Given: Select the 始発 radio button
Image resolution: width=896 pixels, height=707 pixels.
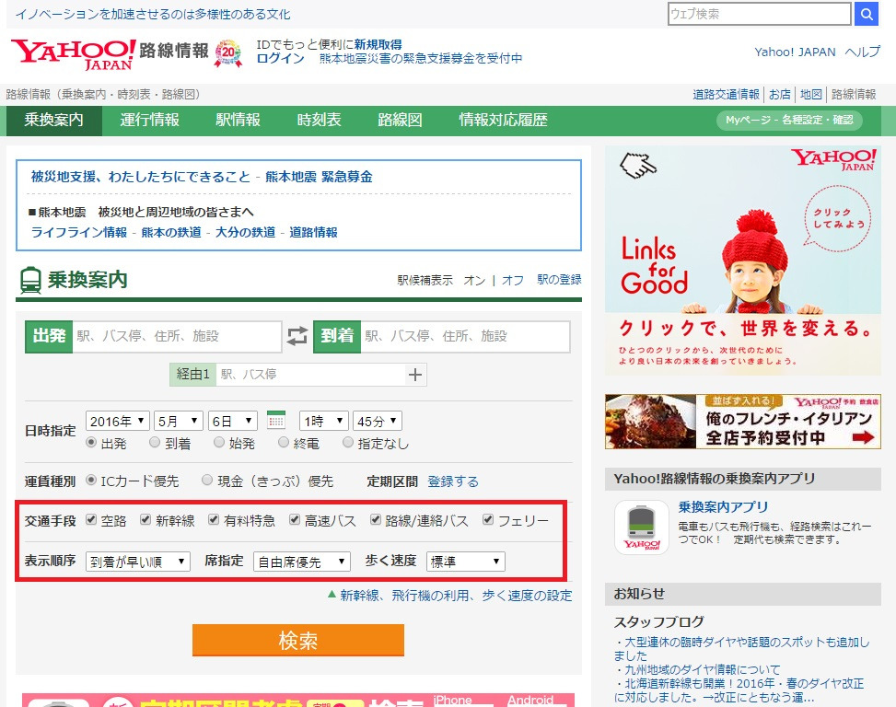Looking at the screenshot, I should pyautogui.click(x=219, y=442).
